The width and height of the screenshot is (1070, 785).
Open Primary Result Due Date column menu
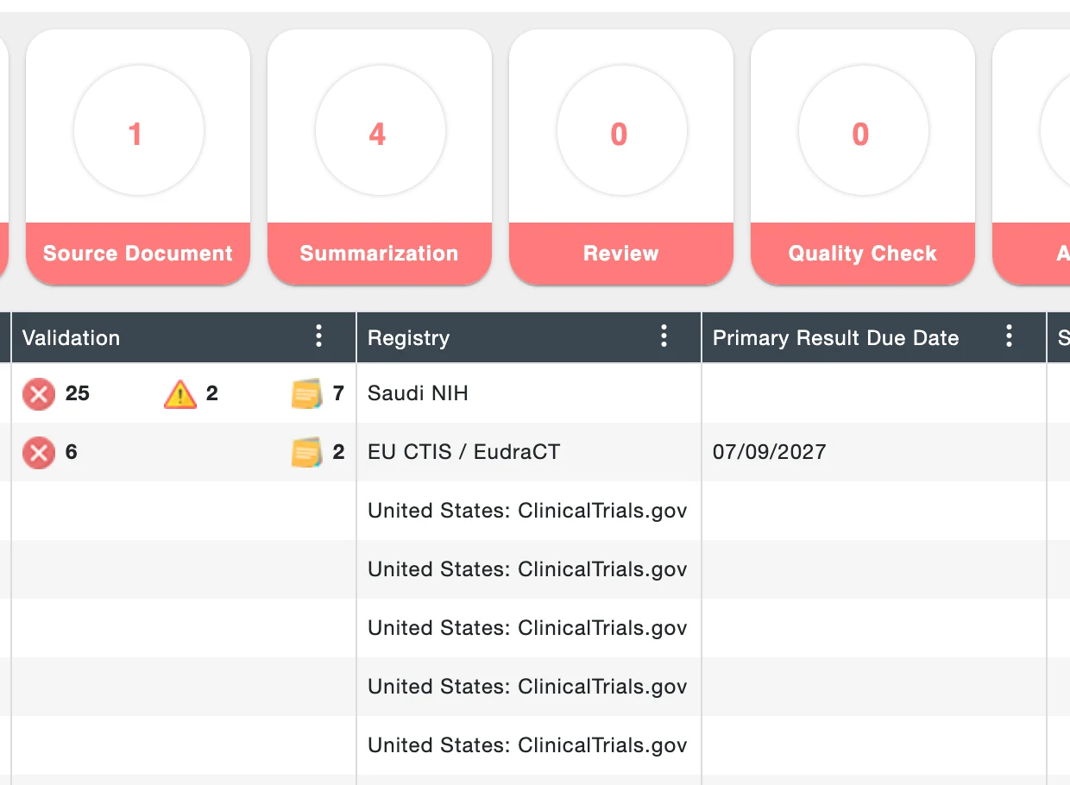(1010, 336)
